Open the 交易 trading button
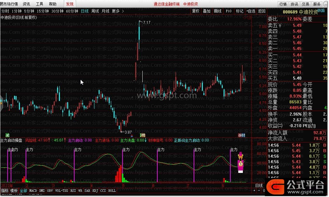 tap(305, 4)
